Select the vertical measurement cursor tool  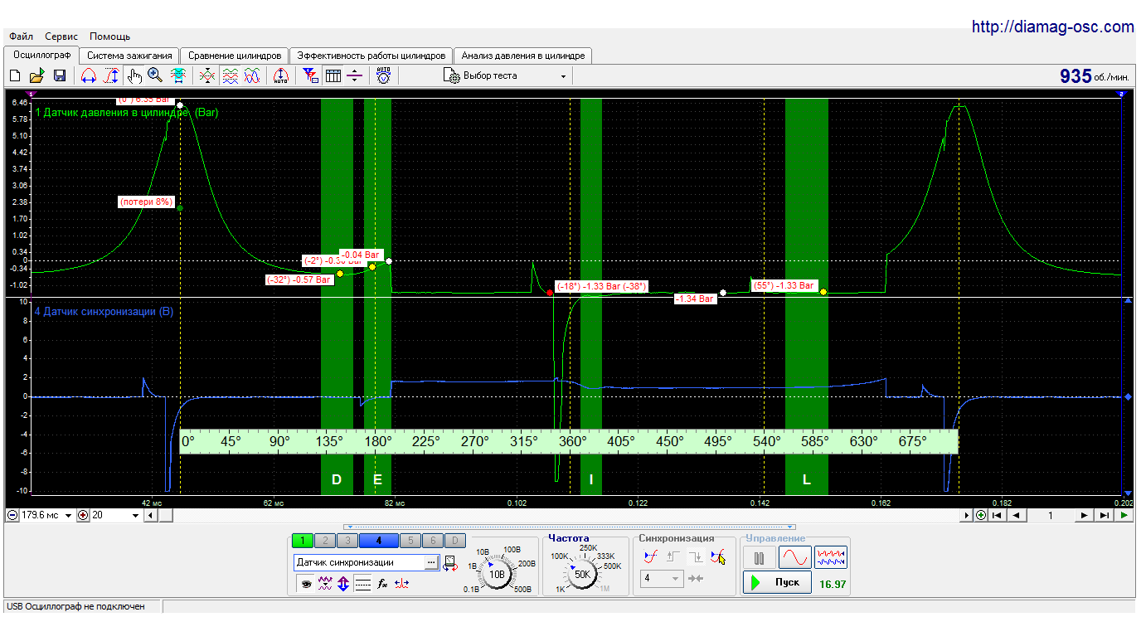(x=111, y=75)
